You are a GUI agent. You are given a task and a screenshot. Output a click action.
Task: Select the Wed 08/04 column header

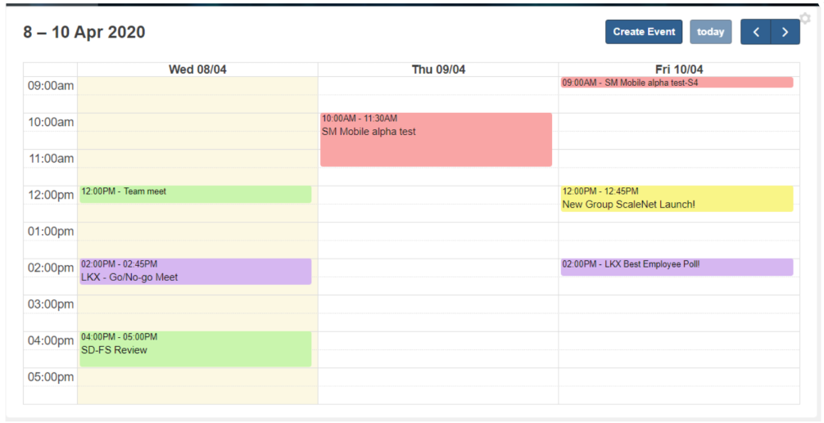pyautogui.click(x=197, y=70)
